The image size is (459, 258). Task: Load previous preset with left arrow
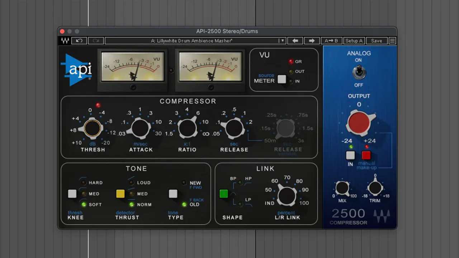coord(295,41)
